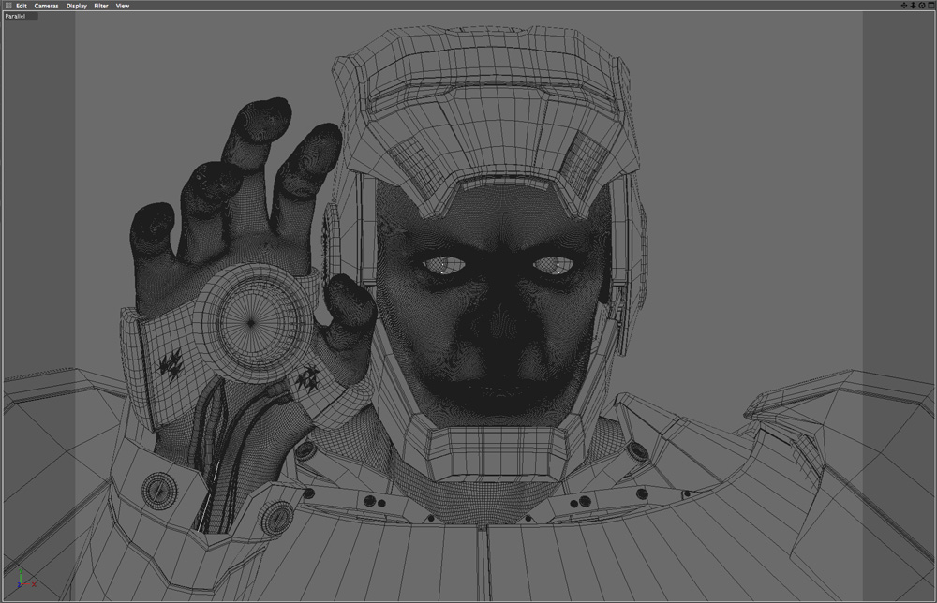Click the move camera (pan) icon
The width and height of the screenshot is (937, 603).
pos(904,6)
